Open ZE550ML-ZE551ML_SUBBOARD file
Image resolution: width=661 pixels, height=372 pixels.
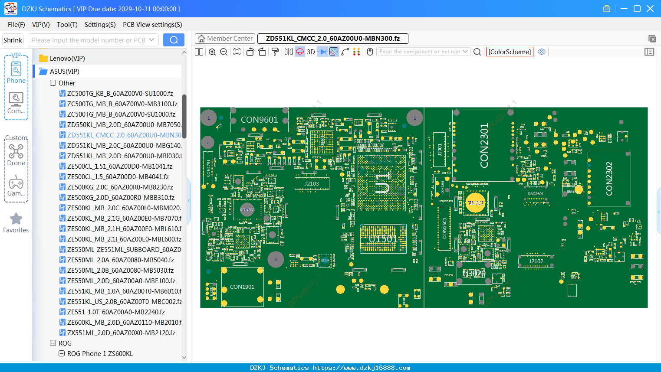(120, 249)
